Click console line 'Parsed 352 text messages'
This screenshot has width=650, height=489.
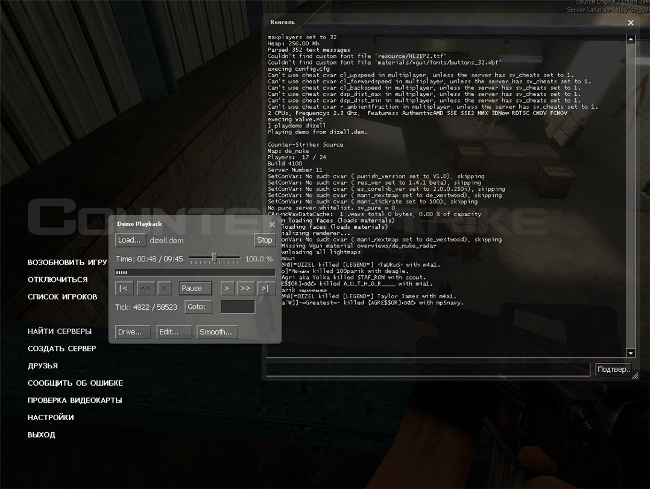point(309,50)
